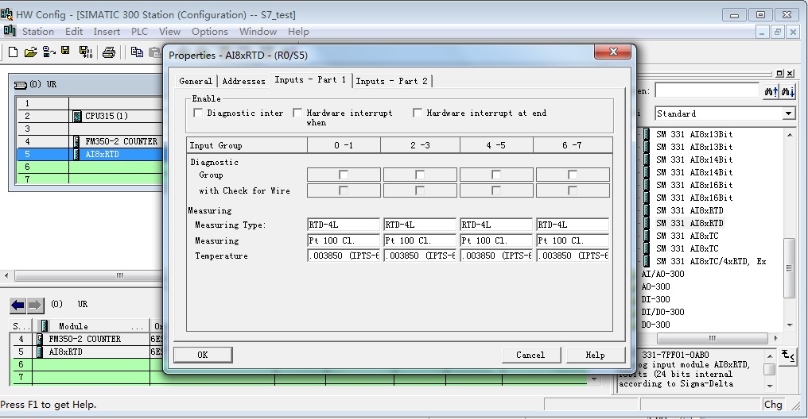Screen dimensions: 808x419
Task: Open Temperature coefficient field for inputs 4-5
Action: click(496, 256)
